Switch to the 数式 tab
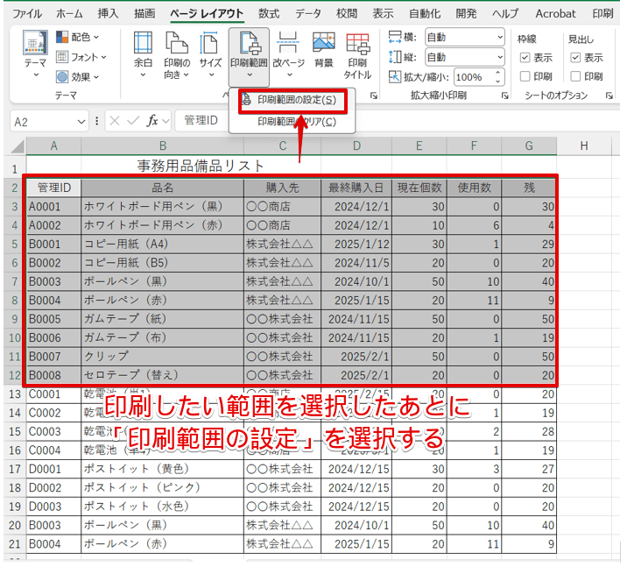 coord(268,14)
